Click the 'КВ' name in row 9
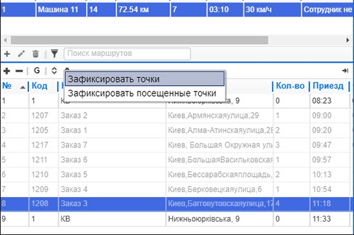 [x=65, y=219]
